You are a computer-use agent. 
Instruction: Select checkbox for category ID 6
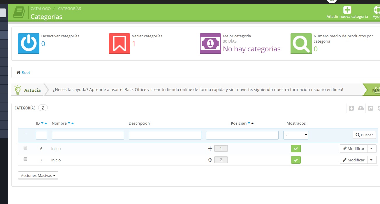pyautogui.click(x=25, y=148)
